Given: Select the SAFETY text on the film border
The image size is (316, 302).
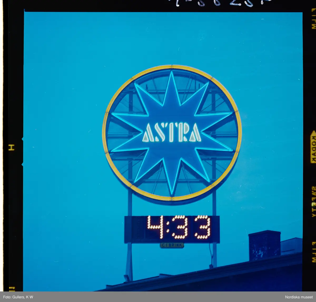Looking at the screenshot, I should 313,201.
